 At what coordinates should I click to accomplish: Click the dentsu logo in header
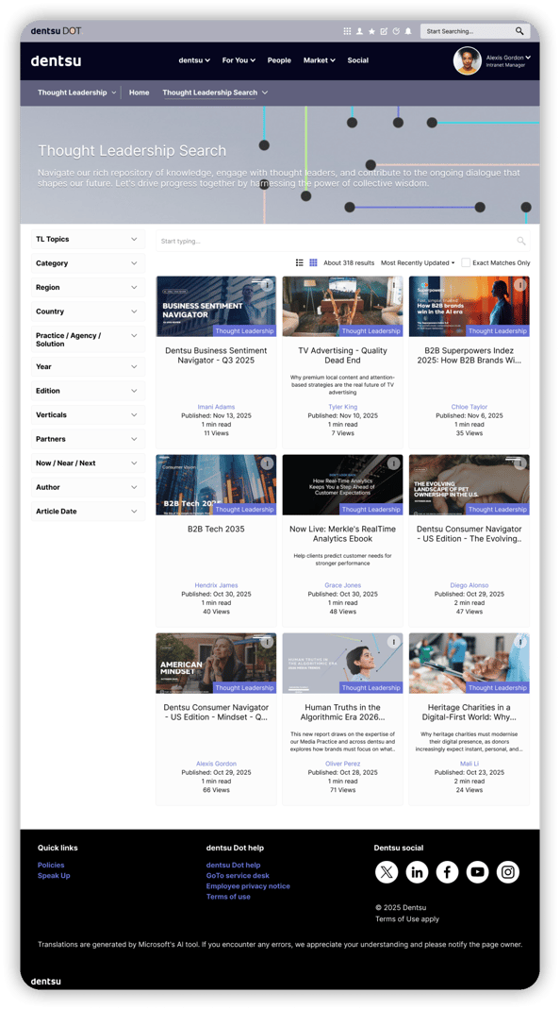pyautogui.click(x=56, y=60)
